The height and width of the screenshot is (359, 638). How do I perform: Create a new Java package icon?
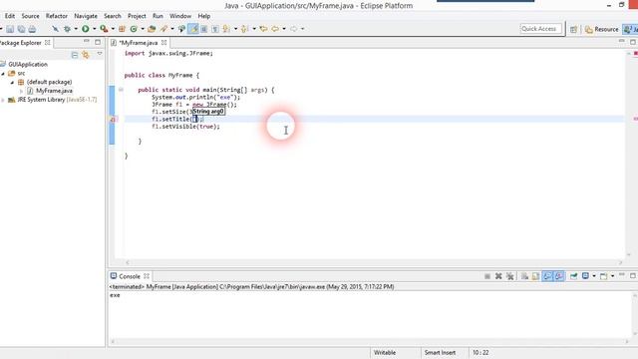[x=122, y=29]
